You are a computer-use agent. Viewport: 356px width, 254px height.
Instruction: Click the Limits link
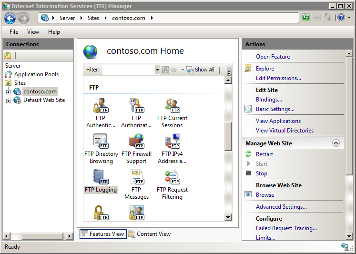click(x=265, y=238)
